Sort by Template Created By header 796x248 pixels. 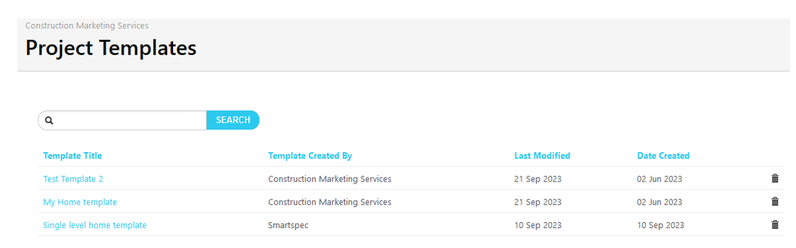309,156
